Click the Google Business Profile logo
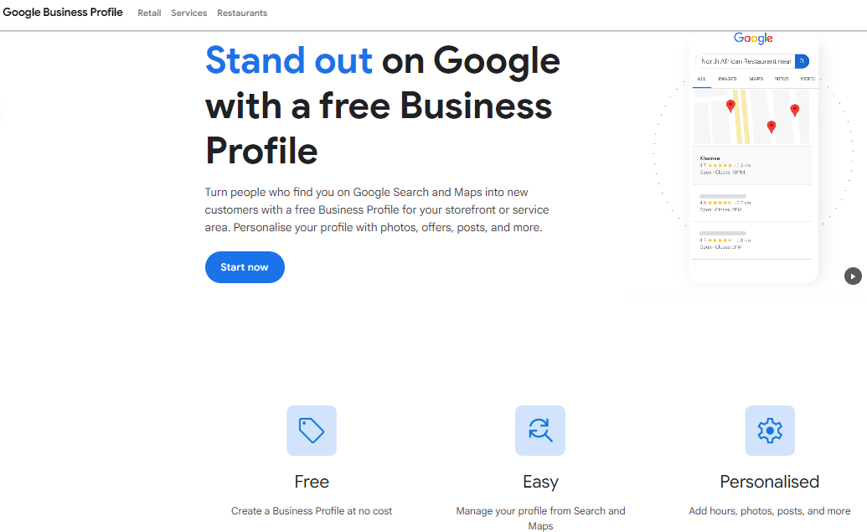Viewport: 867px width, 532px height. coord(63,13)
